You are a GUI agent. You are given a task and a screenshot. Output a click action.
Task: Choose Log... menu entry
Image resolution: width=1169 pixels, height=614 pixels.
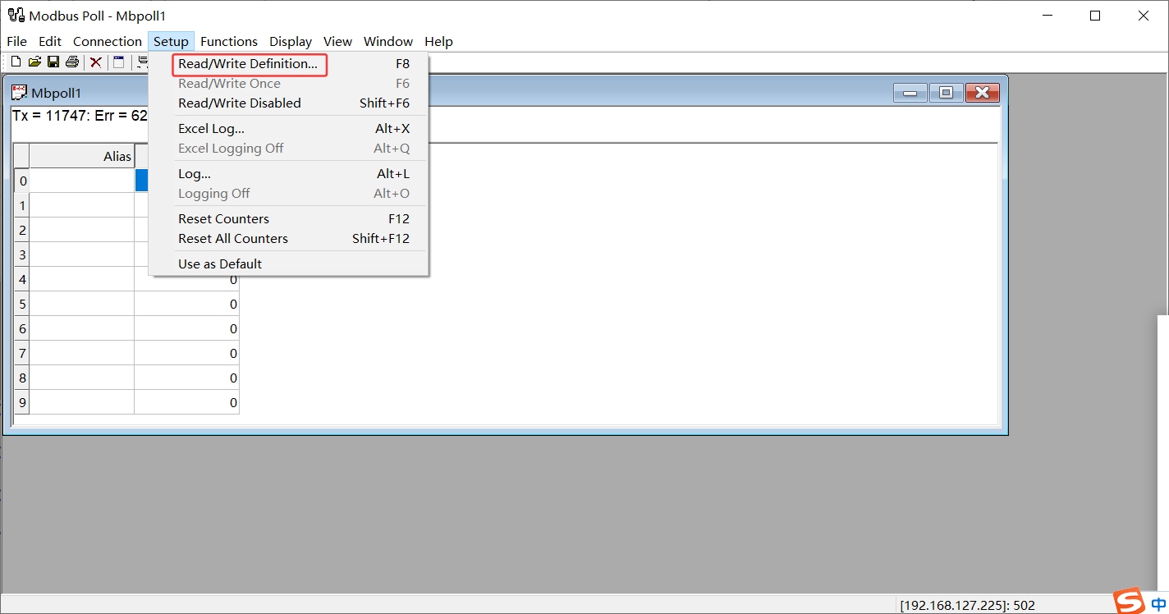click(289, 174)
